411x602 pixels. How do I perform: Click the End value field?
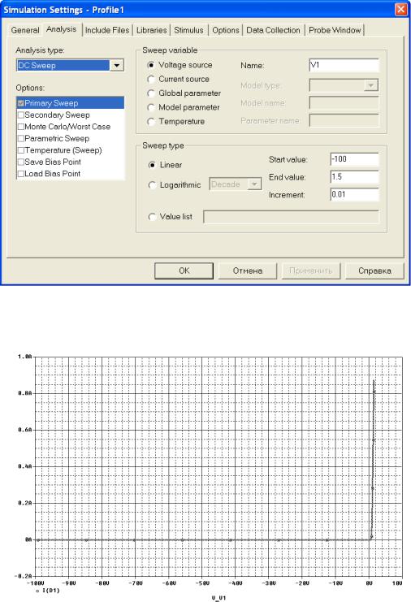coord(355,177)
